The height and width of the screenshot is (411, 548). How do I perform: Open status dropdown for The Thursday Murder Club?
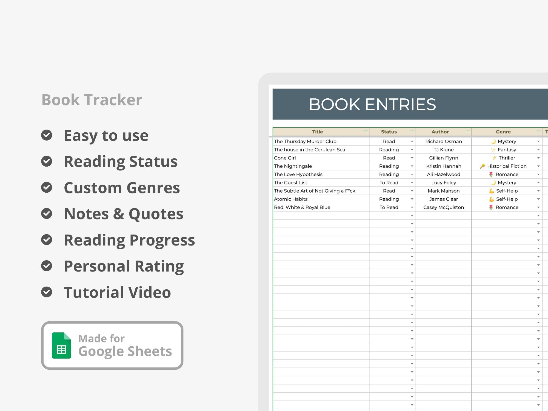412,141
